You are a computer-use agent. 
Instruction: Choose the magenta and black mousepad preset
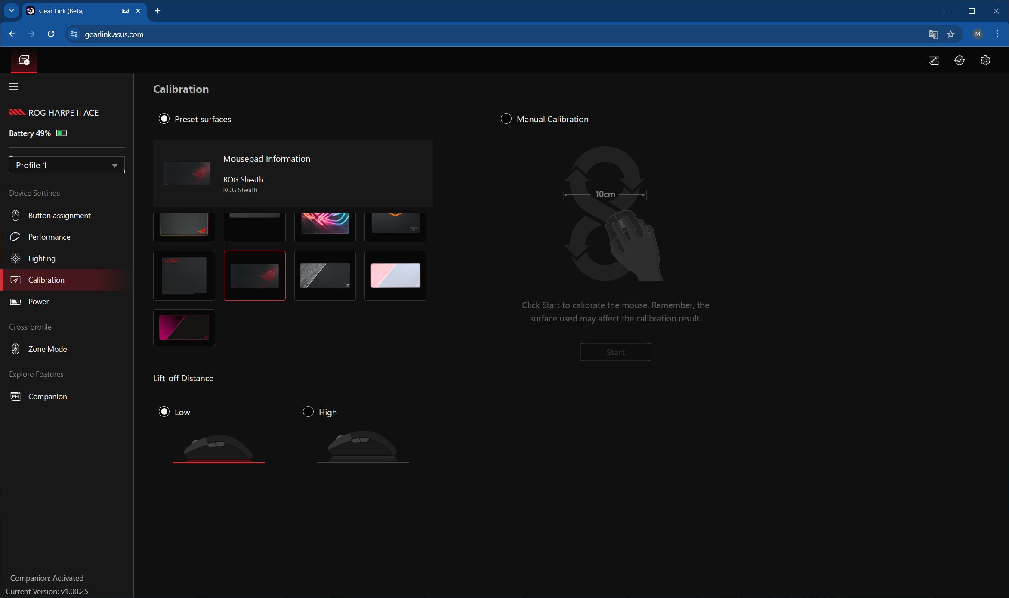pos(184,327)
